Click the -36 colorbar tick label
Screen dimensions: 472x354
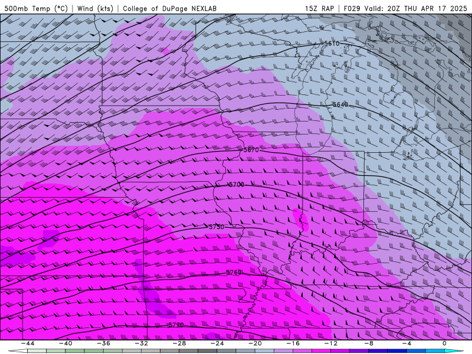pyautogui.click(x=104, y=343)
